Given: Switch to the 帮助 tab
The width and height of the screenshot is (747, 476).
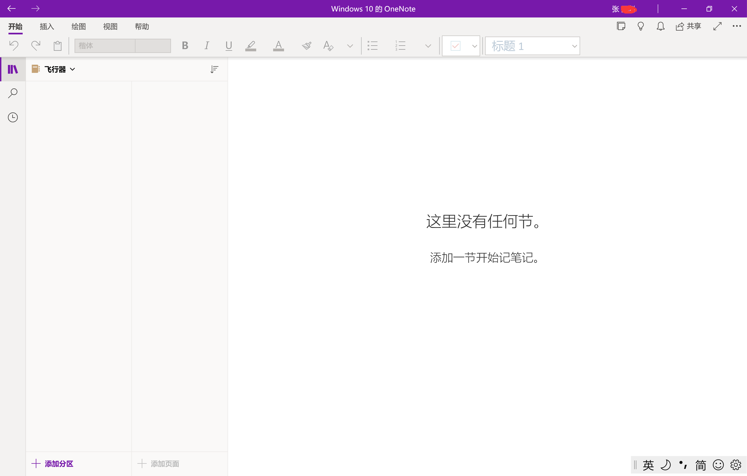Looking at the screenshot, I should point(142,27).
